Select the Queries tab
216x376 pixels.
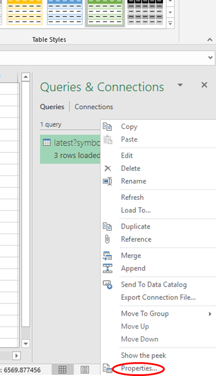[52, 107]
